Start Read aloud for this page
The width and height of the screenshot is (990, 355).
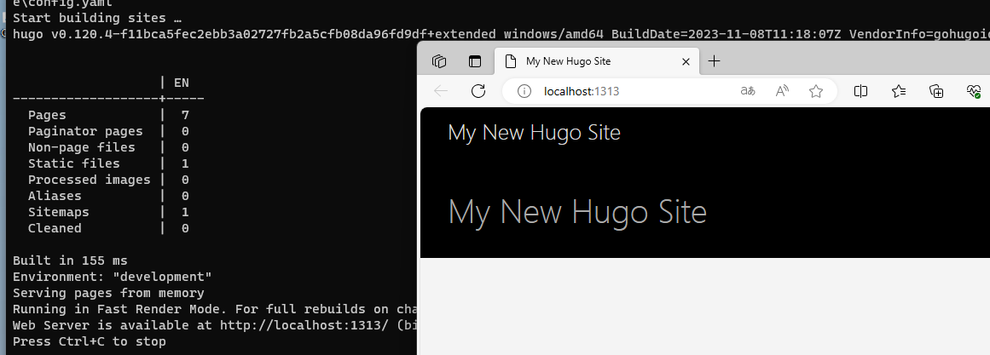[782, 91]
